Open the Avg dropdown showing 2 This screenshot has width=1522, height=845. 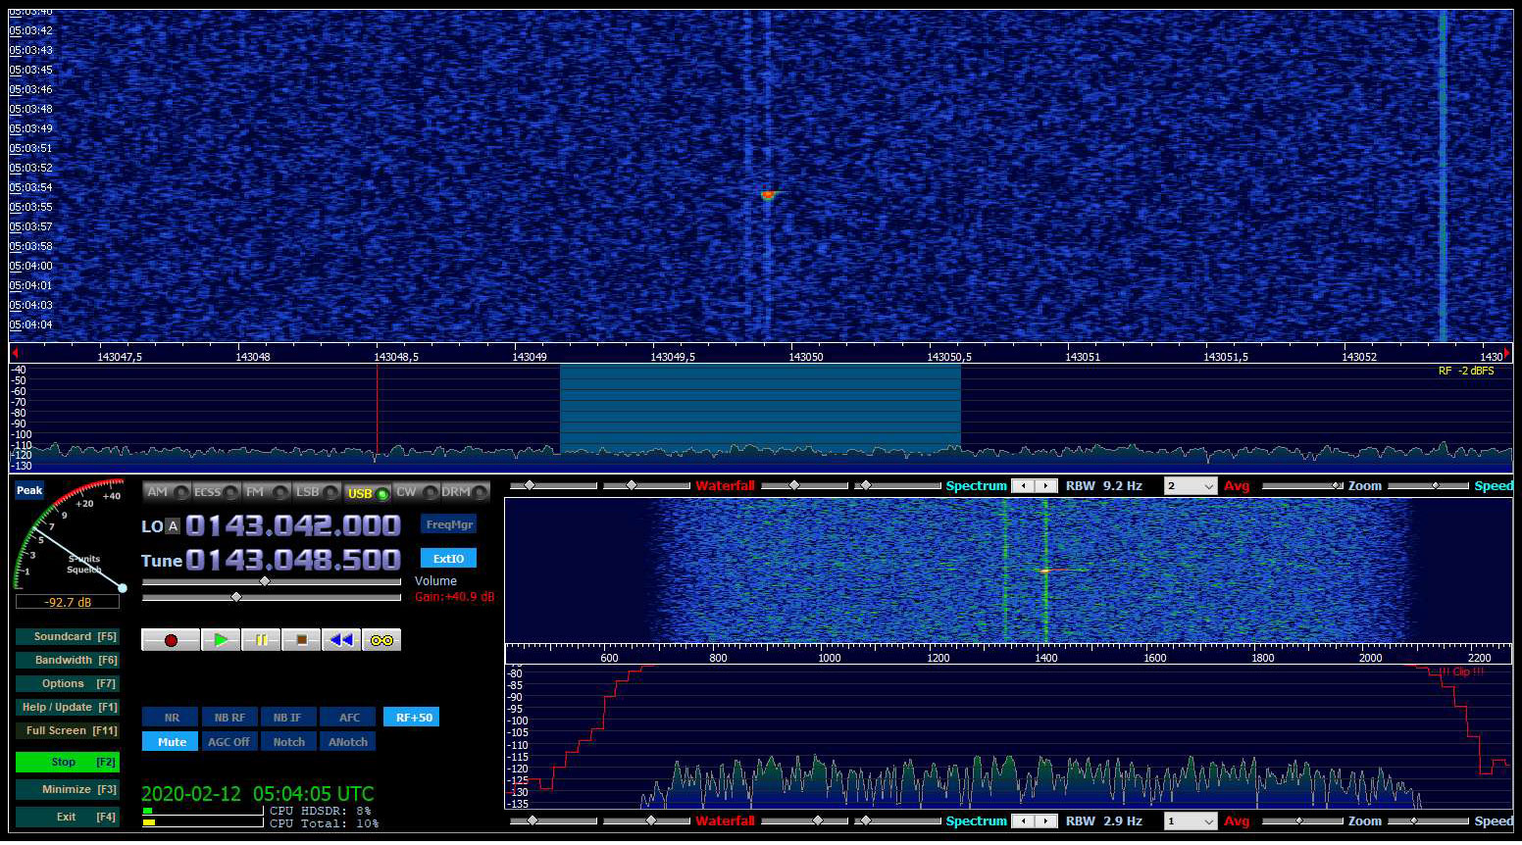pos(1190,486)
